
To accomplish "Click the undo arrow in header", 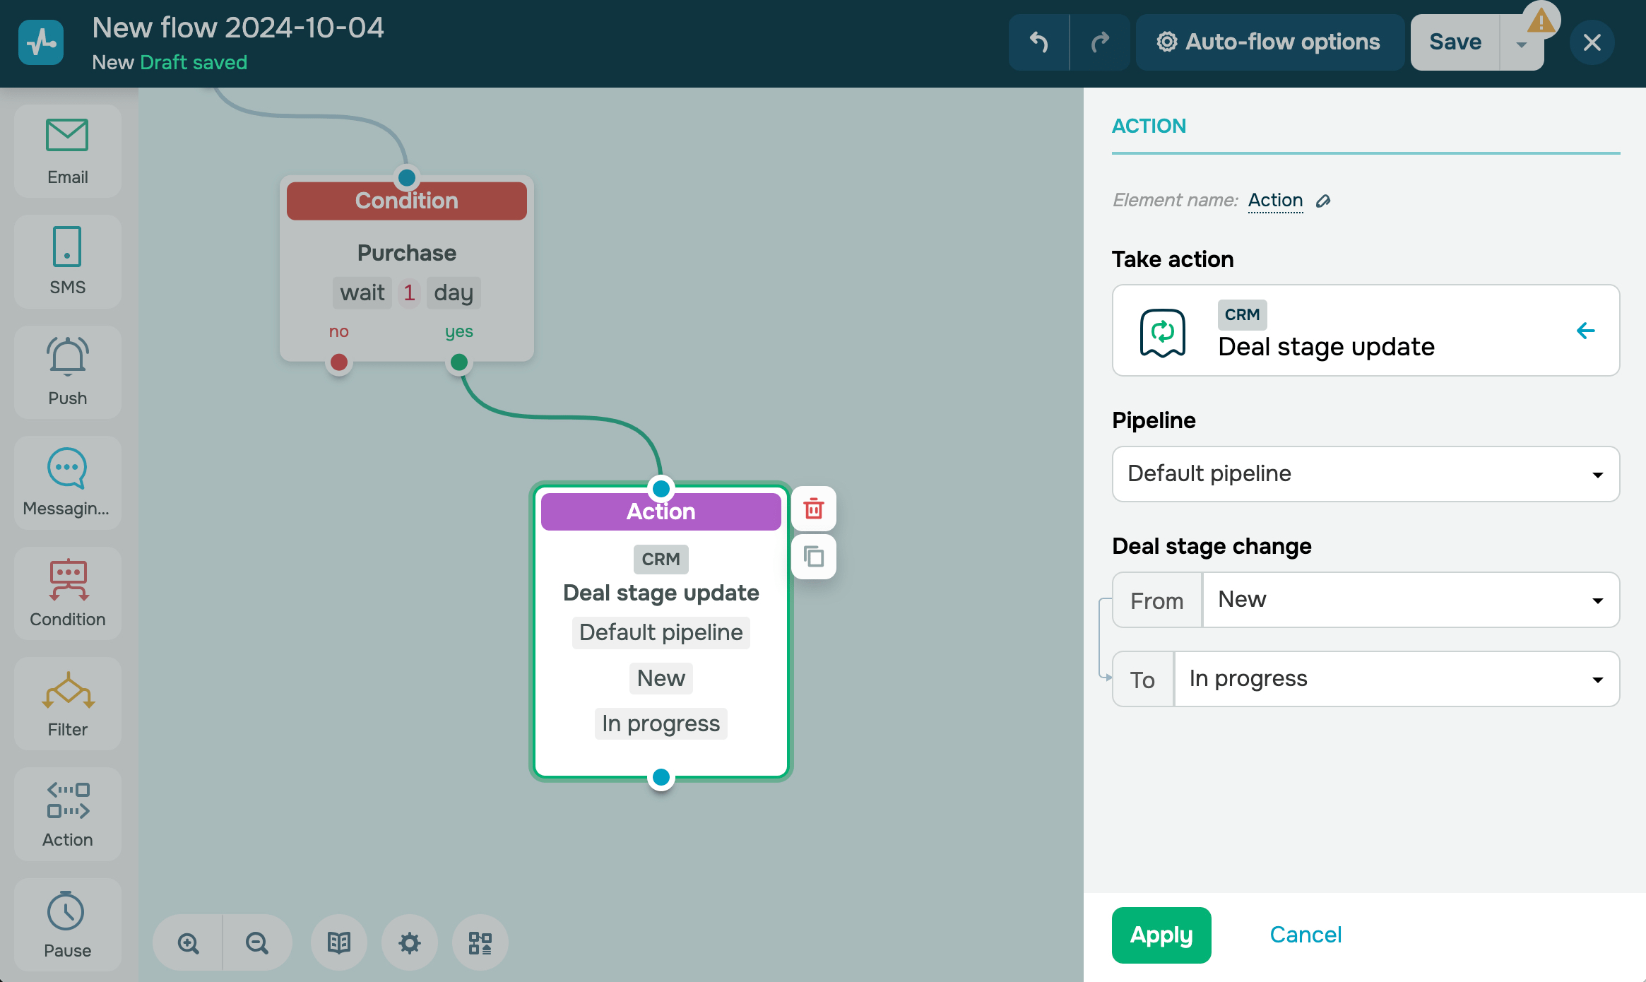I will tap(1038, 42).
